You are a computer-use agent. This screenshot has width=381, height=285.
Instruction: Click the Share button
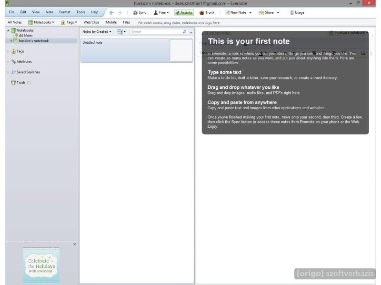coord(266,13)
